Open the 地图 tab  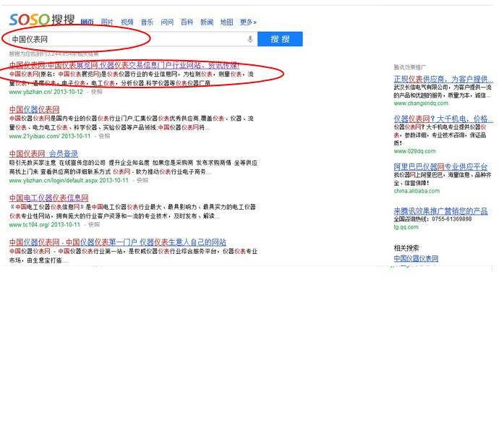click(x=226, y=22)
